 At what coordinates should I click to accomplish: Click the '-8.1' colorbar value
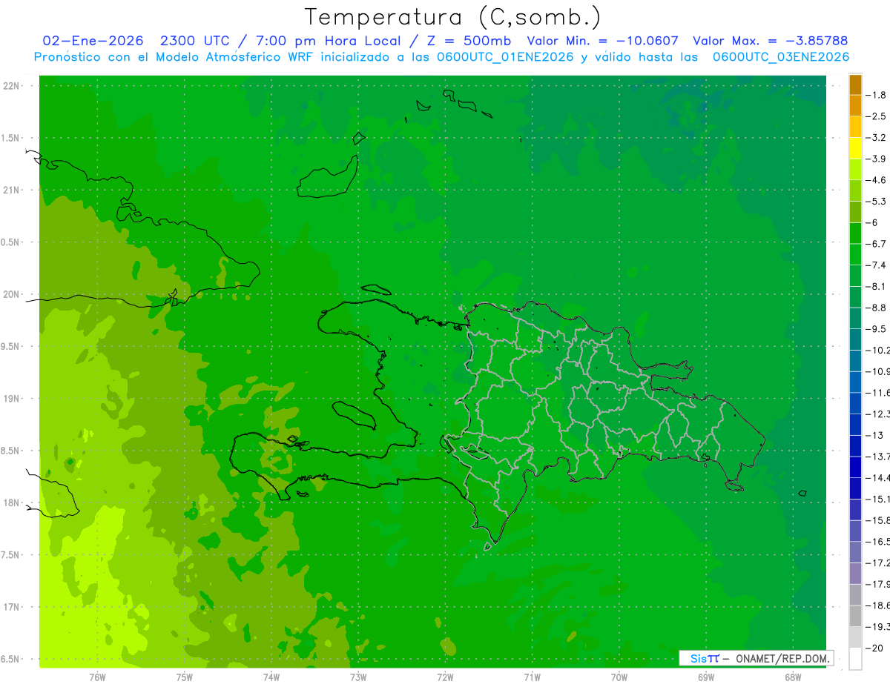[x=877, y=286]
